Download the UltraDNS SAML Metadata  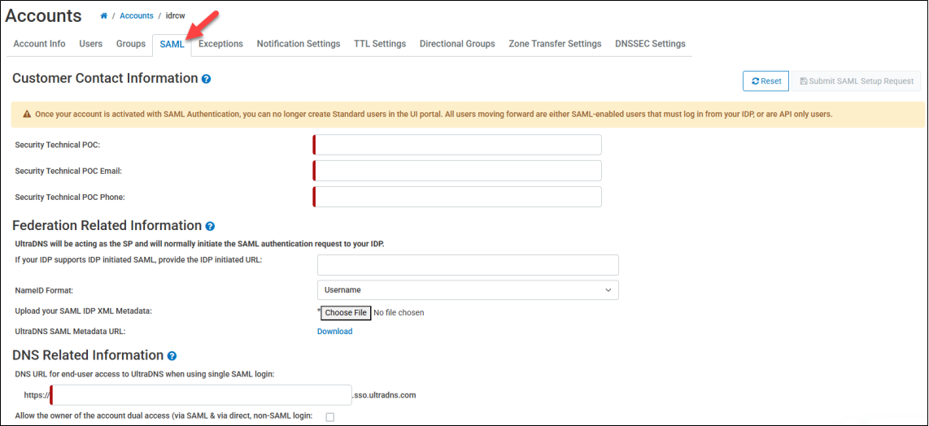point(334,332)
